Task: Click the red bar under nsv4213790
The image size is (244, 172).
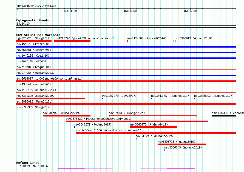Action: pyautogui.click(x=72, y=41)
